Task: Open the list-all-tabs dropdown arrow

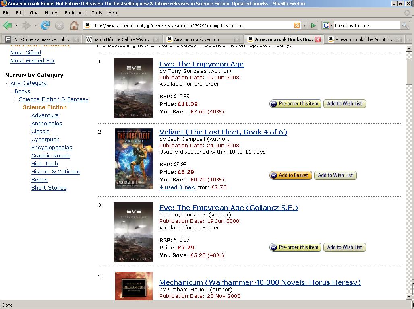Action: [x=409, y=39]
